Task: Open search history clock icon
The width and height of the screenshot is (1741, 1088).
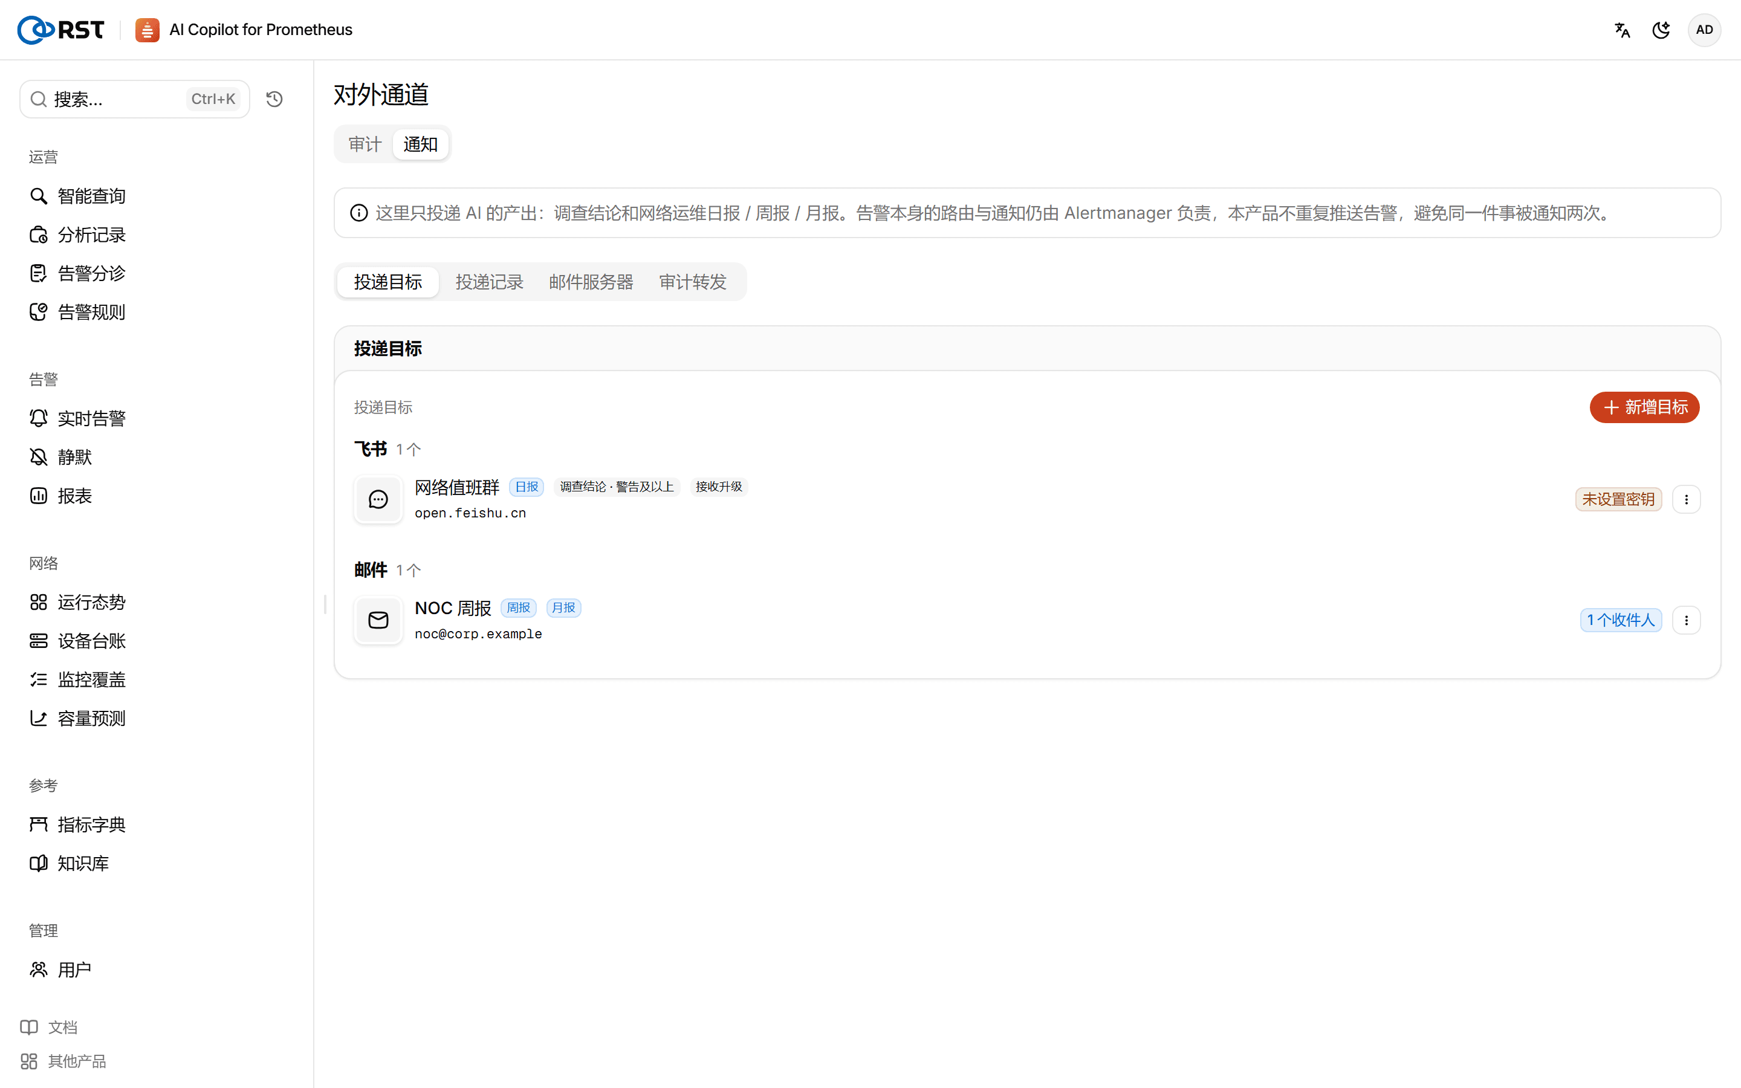Action: [274, 99]
